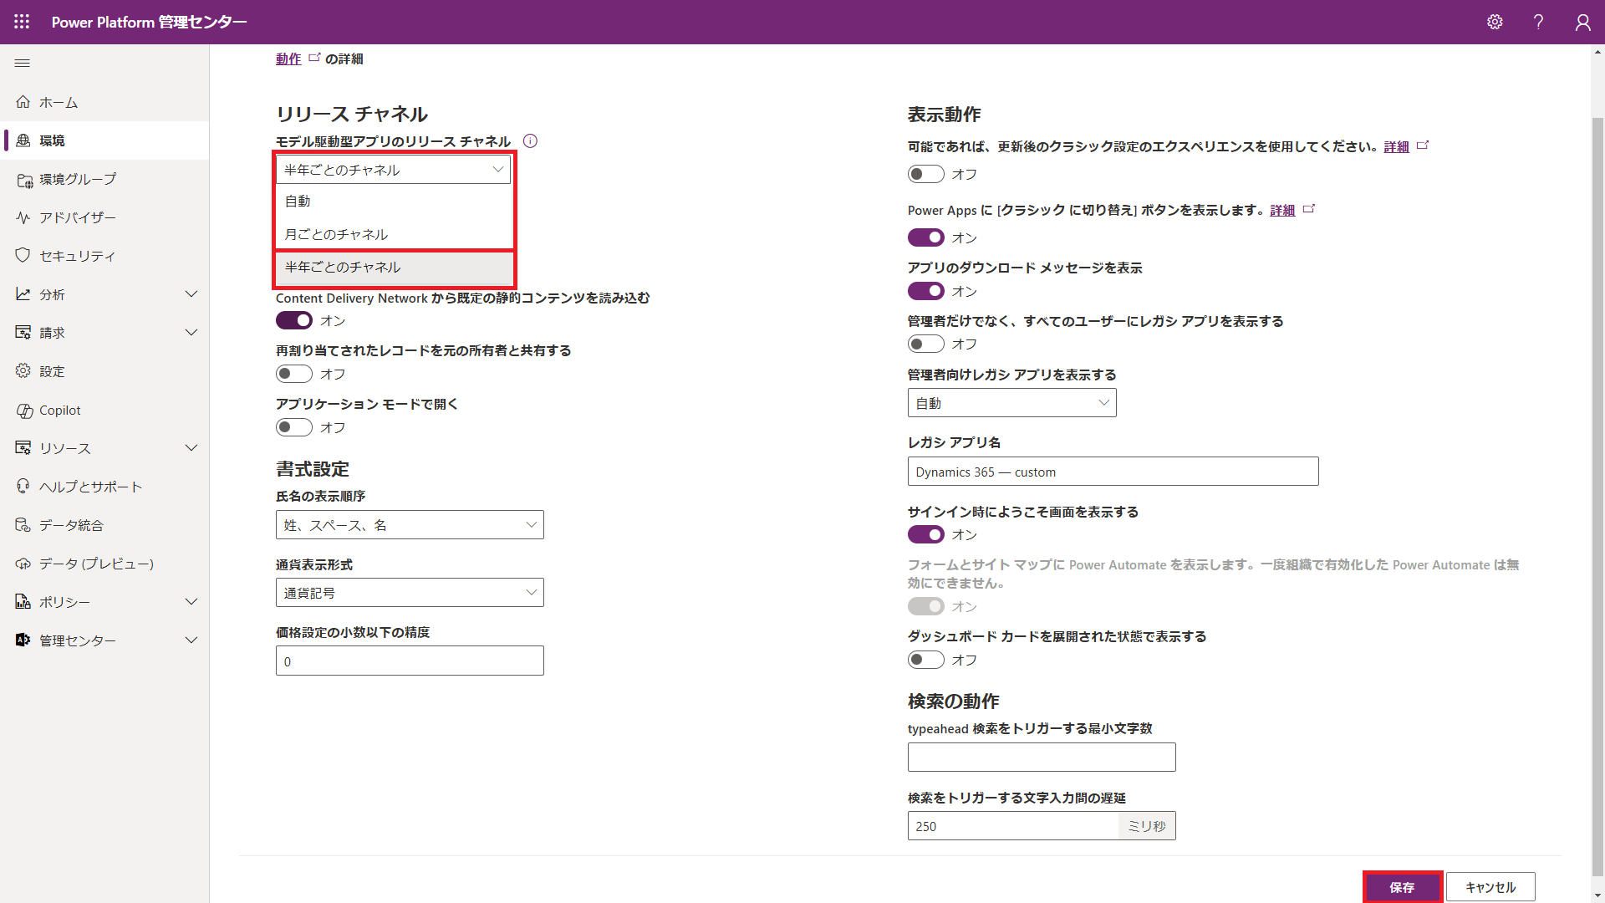Open 氏名の表示順序 dropdown
The height and width of the screenshot is (903, 1605).
[x=410, y=525]
